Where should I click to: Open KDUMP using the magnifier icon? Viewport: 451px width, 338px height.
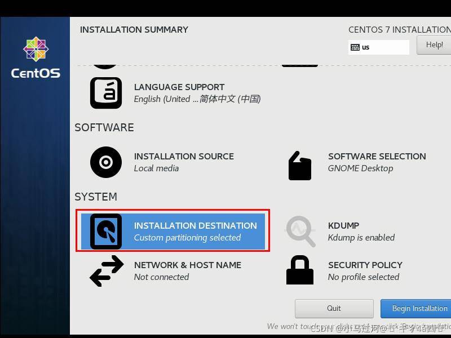tap(300, 232)
